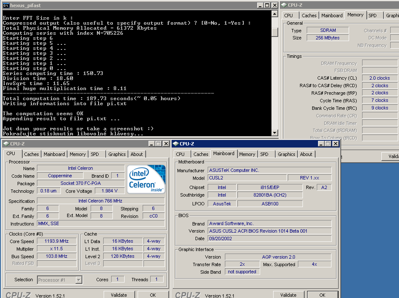Switch to Caches tab in the Processor window
Viewport: 399px width, 298px height.
[31, 154]
